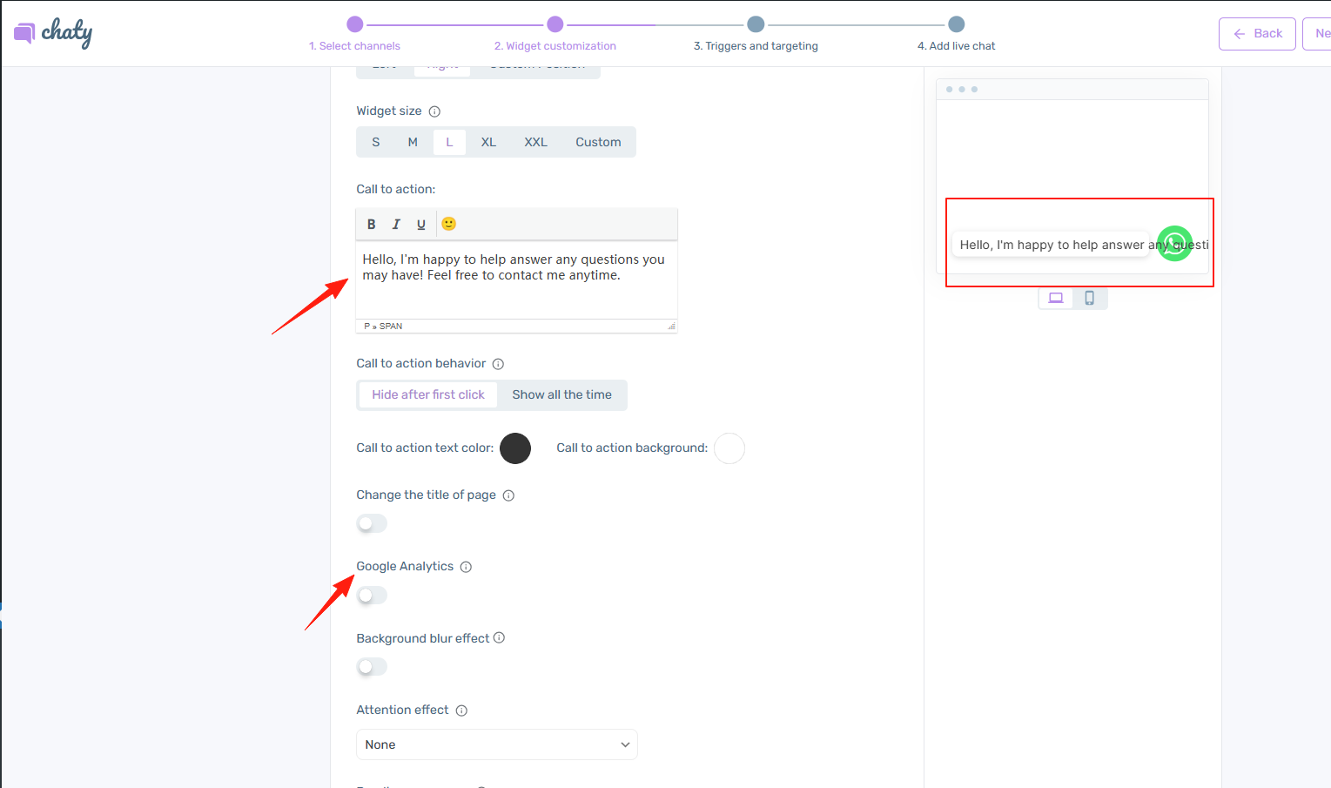Go to step 1 Select channels
Viewport: 1331px width, 788px height.
point(354,34)
